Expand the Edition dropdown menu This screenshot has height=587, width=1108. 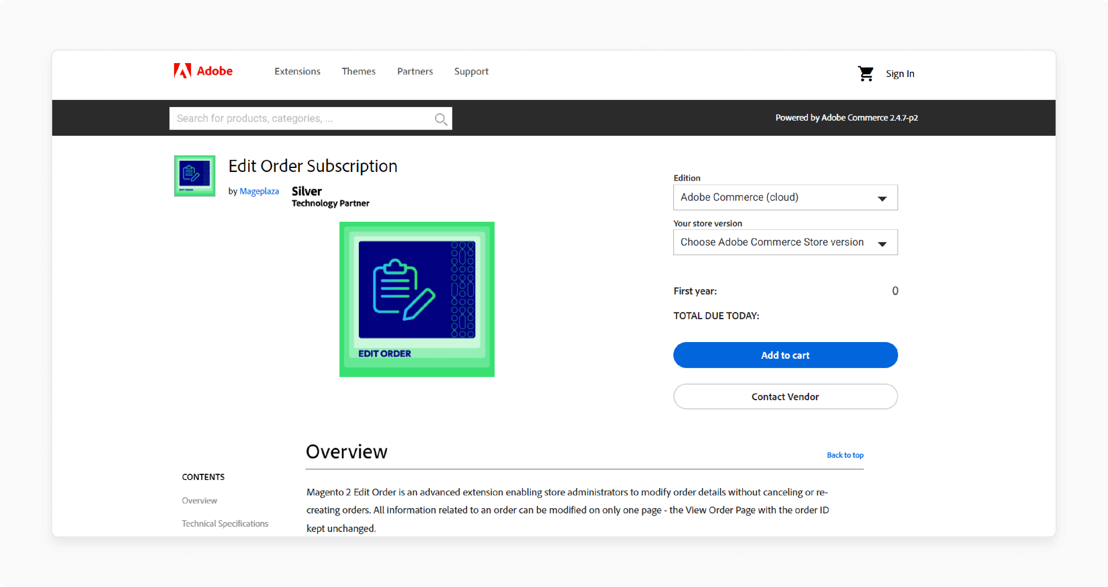point(785,197)
